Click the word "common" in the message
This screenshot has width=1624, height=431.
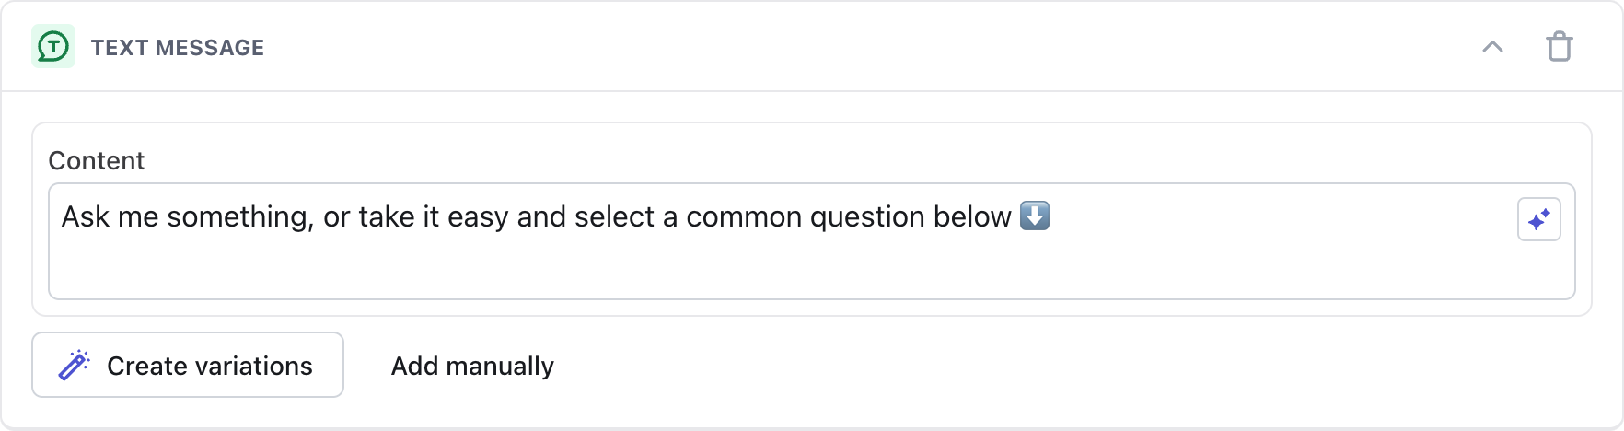pyautogui.click(x=744, y=217)
